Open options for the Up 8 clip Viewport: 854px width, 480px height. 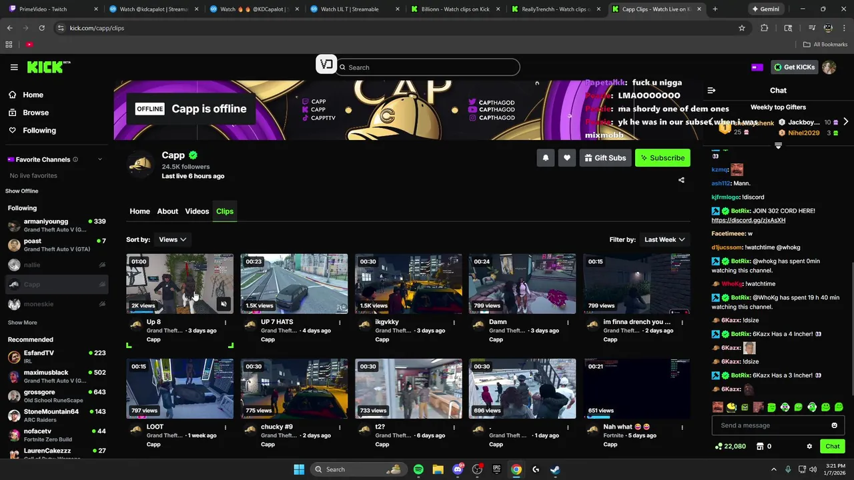pyautogui.click(x=226, y=323)
